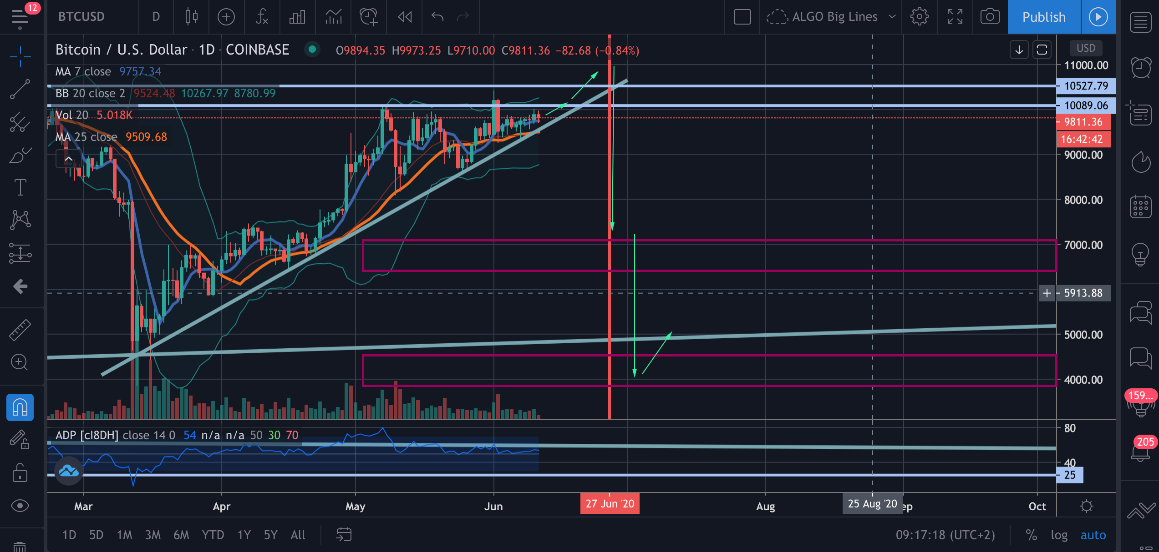Viewport: 1159px width, 552px height.
Task: Click the compare or add symbol button
Action: [226, 17]
